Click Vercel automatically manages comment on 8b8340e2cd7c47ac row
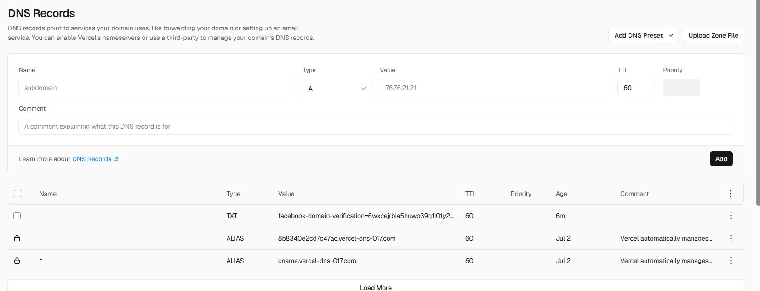The width and height of the screenshot is (760, 291). [x=666, y=238]
